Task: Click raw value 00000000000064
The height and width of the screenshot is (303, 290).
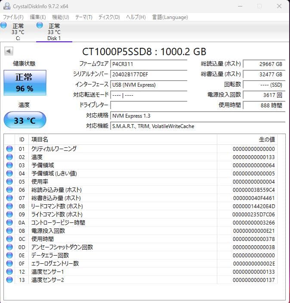Action: point(254,166)
